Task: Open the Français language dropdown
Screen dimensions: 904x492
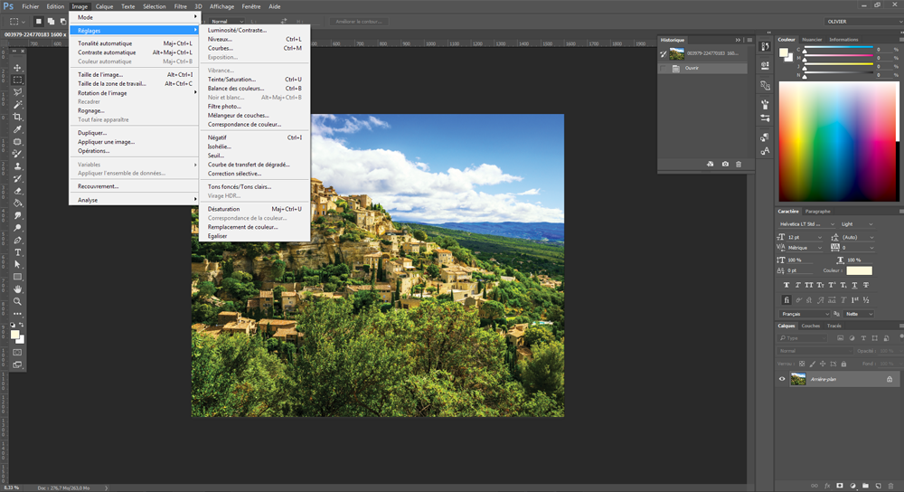Action: (x=805, y=314)
